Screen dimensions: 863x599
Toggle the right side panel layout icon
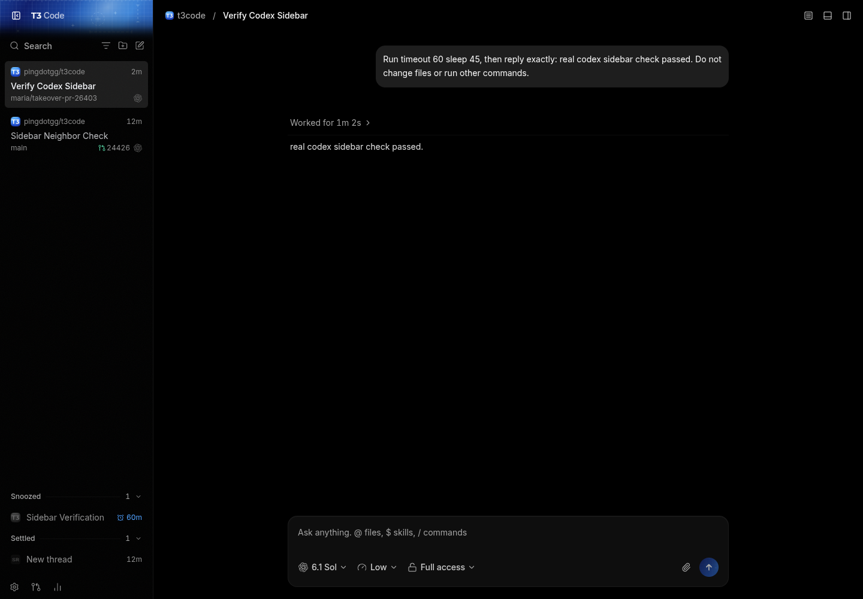click(847, 16)
